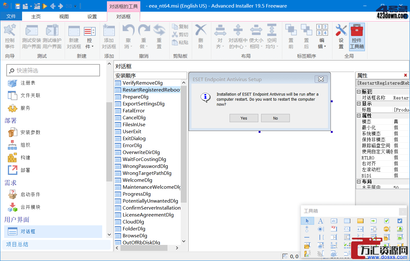The width and height of the screenshot is (410, 261).
Task: Open the 控制事件 wizard
Action: (x=10, y=37)
